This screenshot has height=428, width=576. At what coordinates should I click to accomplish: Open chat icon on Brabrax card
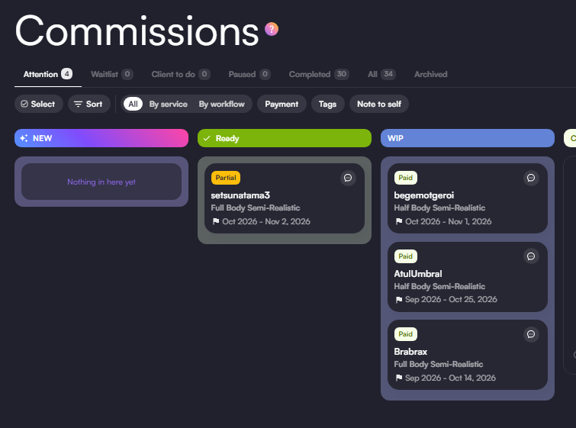[x=531, y=334]
